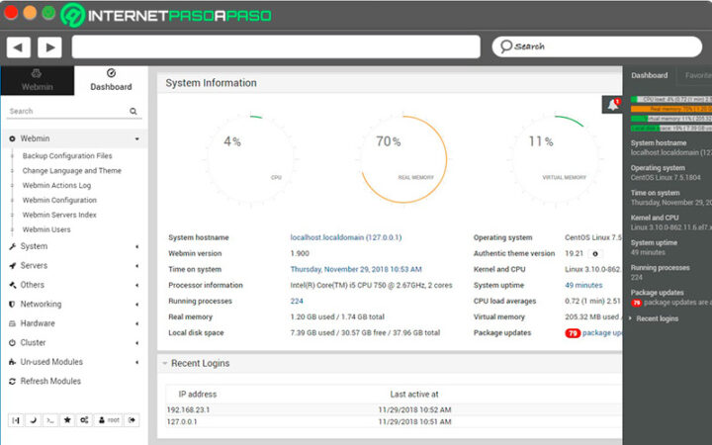Open theme configuration gears icon
712x445 pixels.
point(84,420)
